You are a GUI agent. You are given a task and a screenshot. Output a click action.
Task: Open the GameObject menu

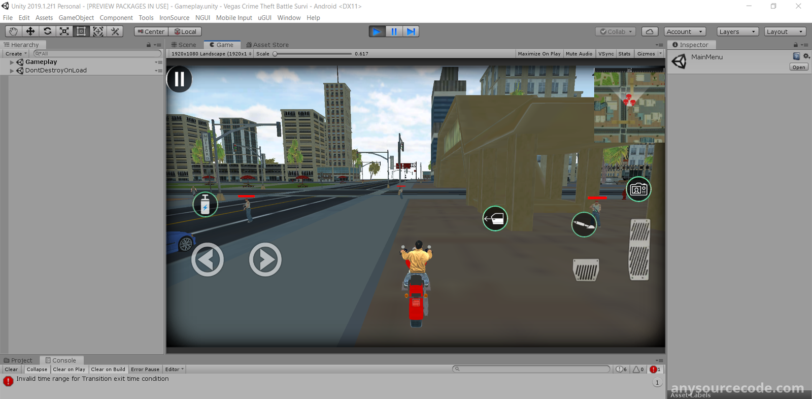(x=76, y=18)
